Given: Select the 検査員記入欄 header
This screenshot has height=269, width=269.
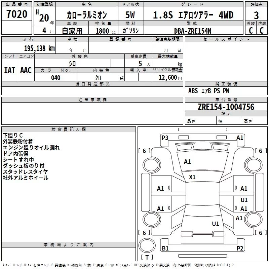Looking at the screenshot, I should (69, 129).
